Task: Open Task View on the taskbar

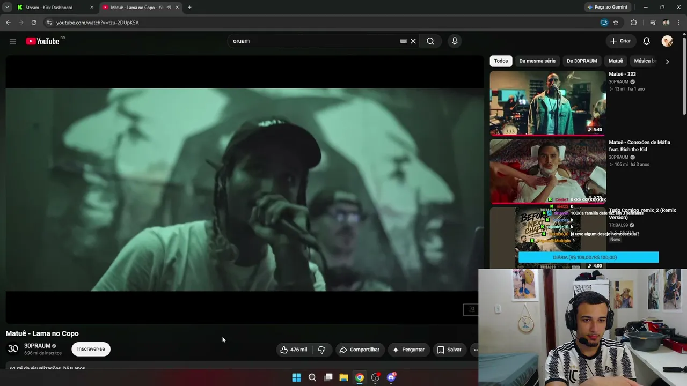Action: pyautogui.click(x=328, y=377)
